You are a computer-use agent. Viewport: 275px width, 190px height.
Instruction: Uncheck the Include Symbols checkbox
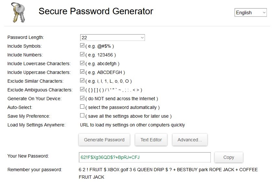(x=82, y=45)
